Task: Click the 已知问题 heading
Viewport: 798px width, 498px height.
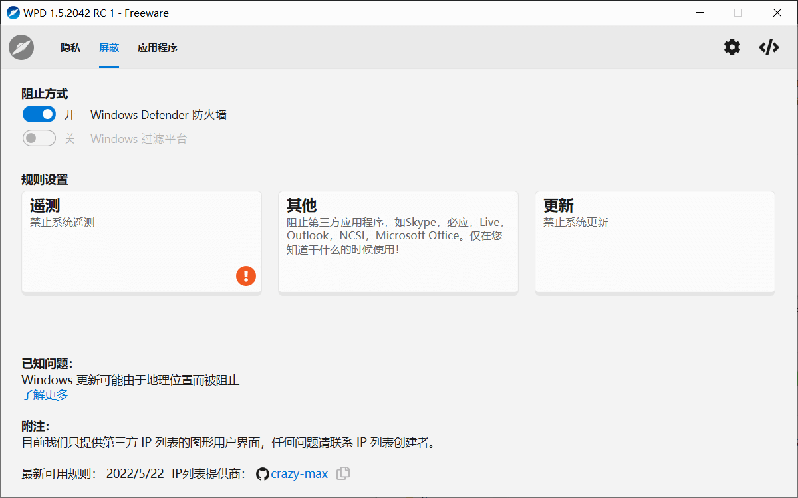Action: [47, 364]
